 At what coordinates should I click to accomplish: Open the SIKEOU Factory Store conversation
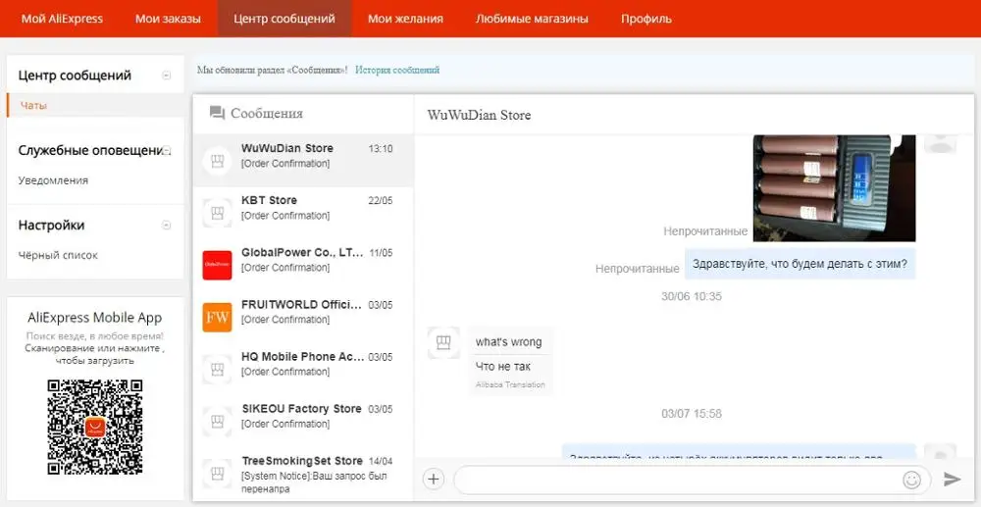click(303, 422)
